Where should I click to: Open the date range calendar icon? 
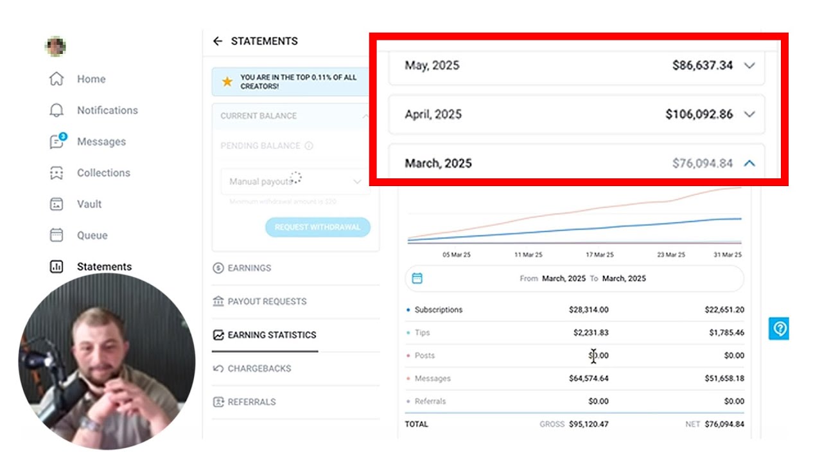click(417, 278)
